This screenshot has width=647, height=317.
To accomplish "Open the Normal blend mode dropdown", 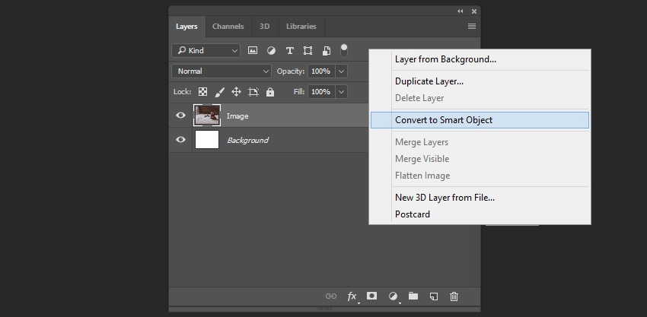I will (222, 71).
